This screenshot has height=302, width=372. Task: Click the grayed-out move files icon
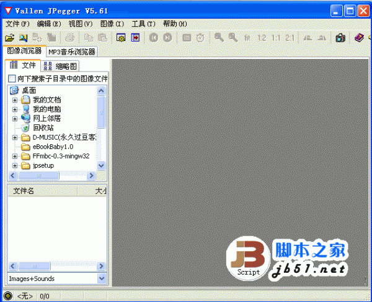pos(37,38)
